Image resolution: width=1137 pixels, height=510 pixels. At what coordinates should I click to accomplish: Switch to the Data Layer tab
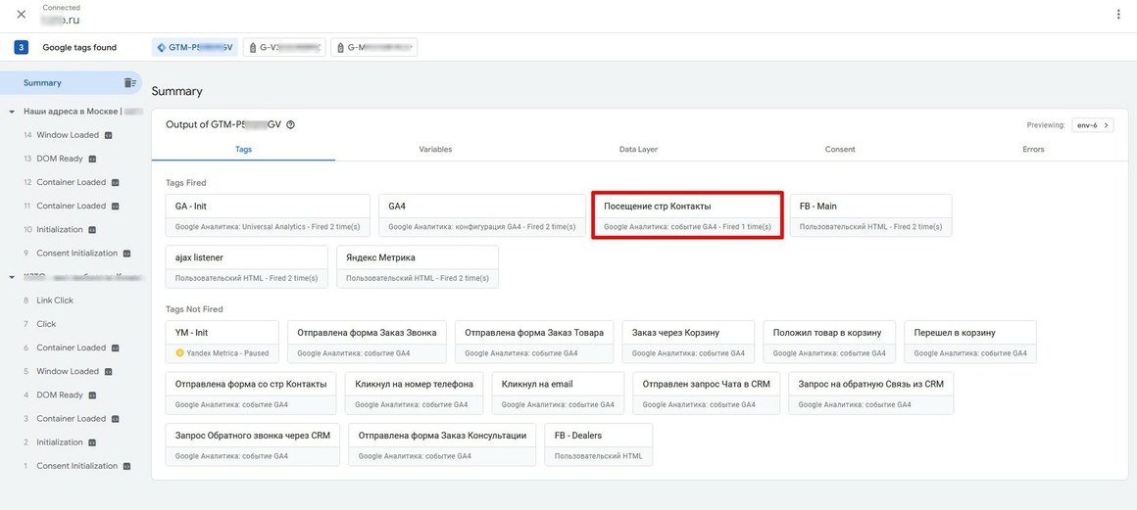tap(638, 149)
